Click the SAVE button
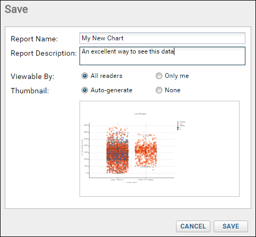 (231, 226)
